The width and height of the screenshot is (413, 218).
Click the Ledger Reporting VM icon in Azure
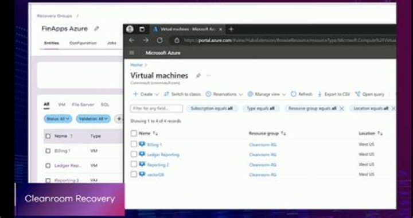coord(142,154)
